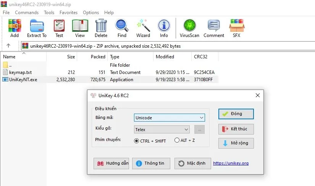Click the Đóng button
Screen dimensions: 315x186
click(x=236, y=114)
